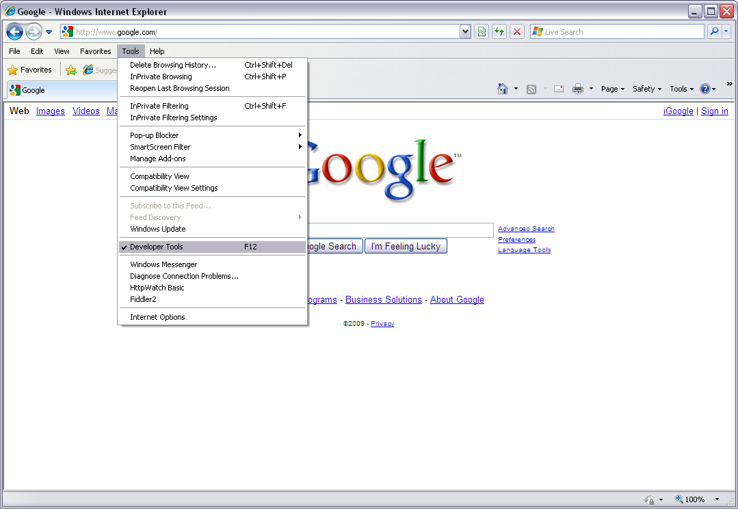Click the status bar security lock icon

coord(650,499)
